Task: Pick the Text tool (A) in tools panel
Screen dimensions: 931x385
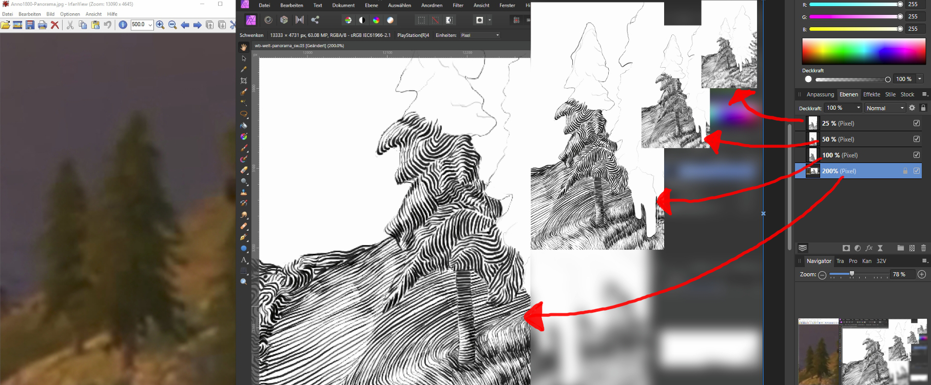Action: click(244, 260)
